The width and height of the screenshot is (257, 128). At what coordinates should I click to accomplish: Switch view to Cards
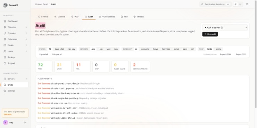click(x=209, y=49)
